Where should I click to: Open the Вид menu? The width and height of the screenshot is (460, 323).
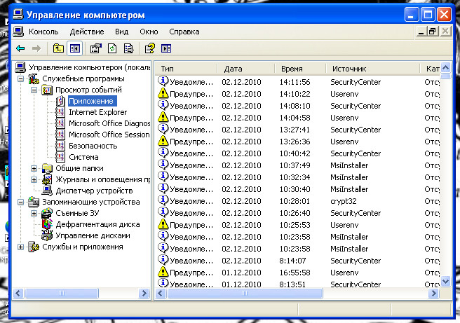point(122,32)
